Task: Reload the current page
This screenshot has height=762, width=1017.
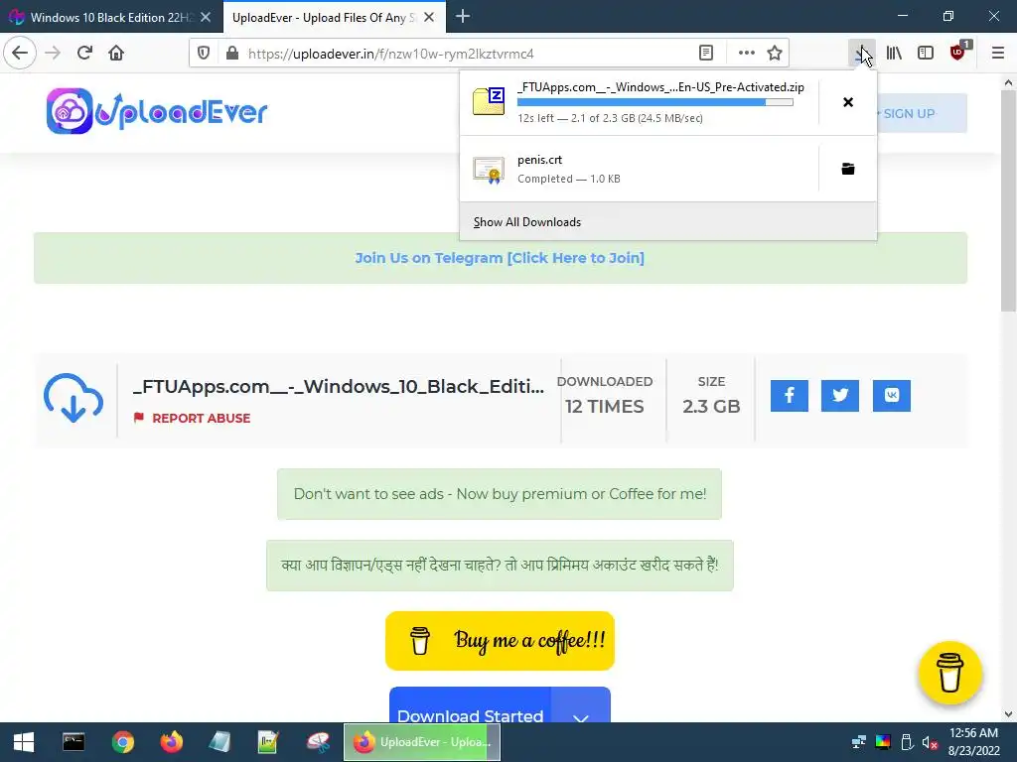Action: (x=84, y=53)
